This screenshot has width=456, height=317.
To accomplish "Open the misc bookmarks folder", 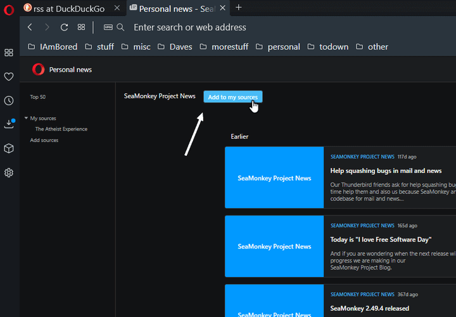I will (136, 47).
